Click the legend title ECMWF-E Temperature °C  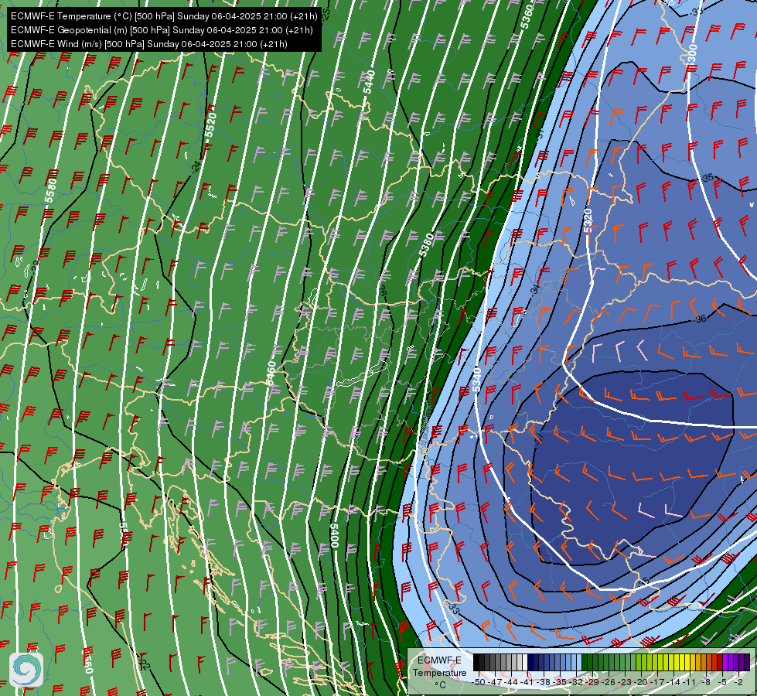tap(440, 672)
